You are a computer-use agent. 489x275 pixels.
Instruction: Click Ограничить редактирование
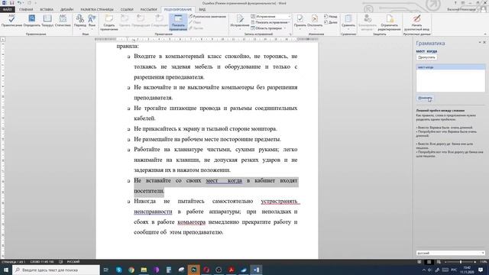pos(389,22)
